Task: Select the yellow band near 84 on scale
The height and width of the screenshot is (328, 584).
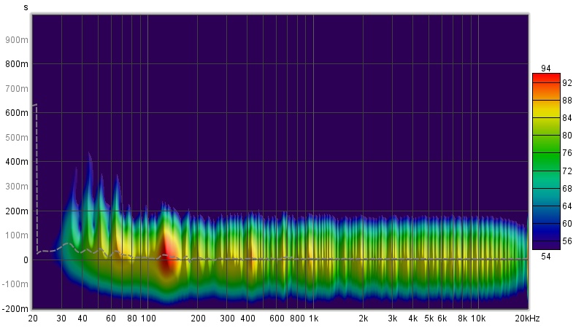Action: (546, 117)
